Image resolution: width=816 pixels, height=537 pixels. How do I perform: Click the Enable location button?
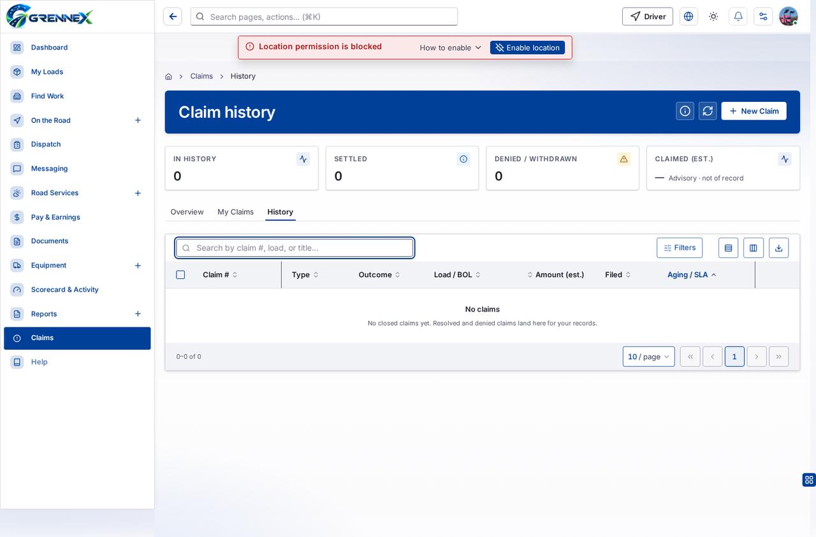(x=527, y=48)
